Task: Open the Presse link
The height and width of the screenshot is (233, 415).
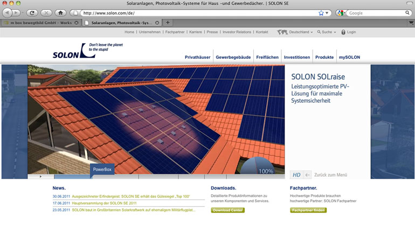Action: pos(212,32)
